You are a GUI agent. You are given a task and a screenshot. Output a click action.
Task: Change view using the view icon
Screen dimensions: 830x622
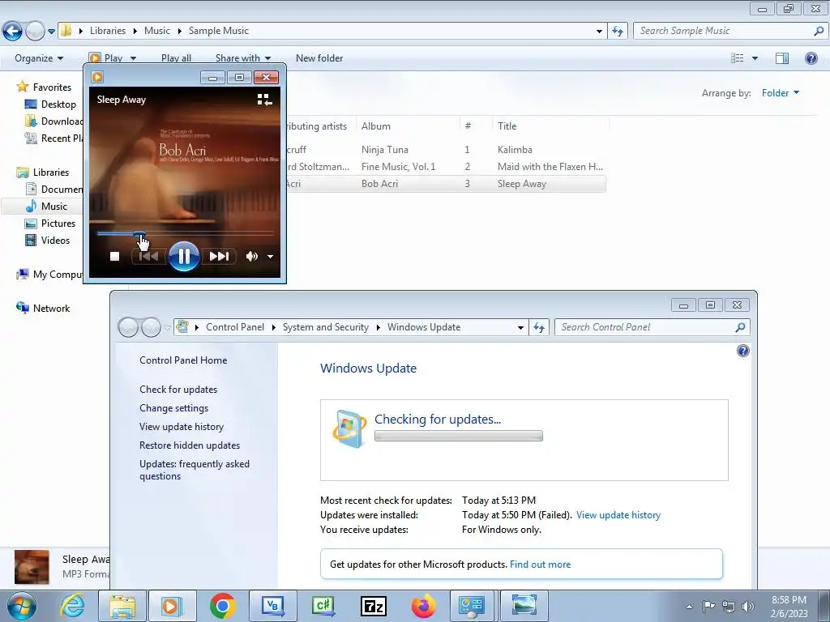[x=738, y=58]
